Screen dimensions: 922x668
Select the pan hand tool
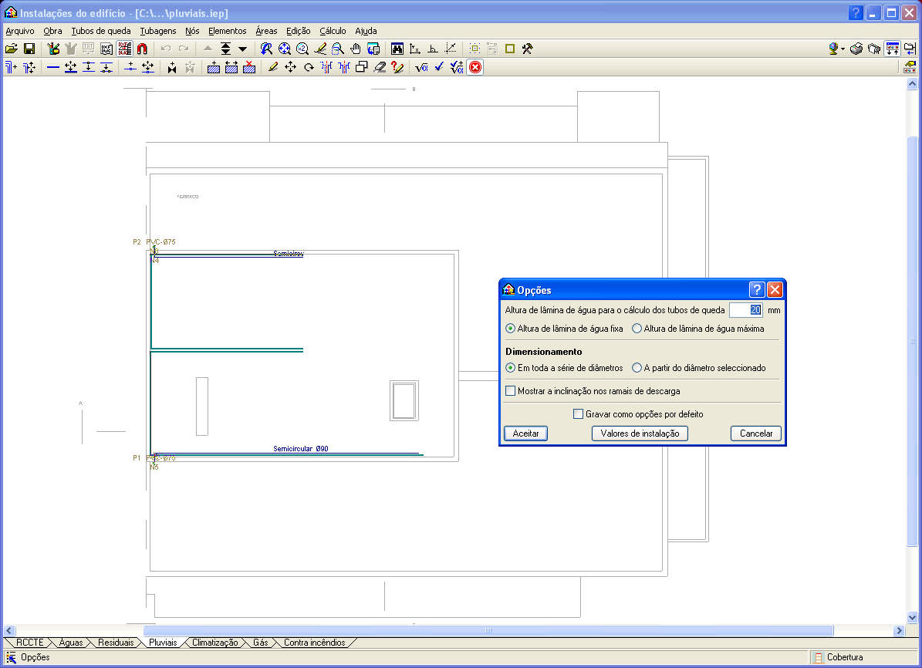356,49
